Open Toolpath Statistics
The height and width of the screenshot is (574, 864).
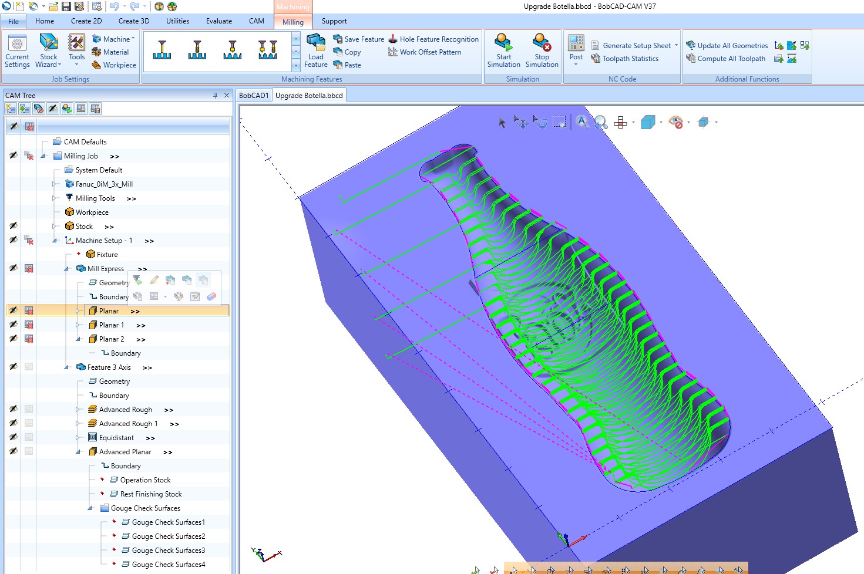pos(625,59)
